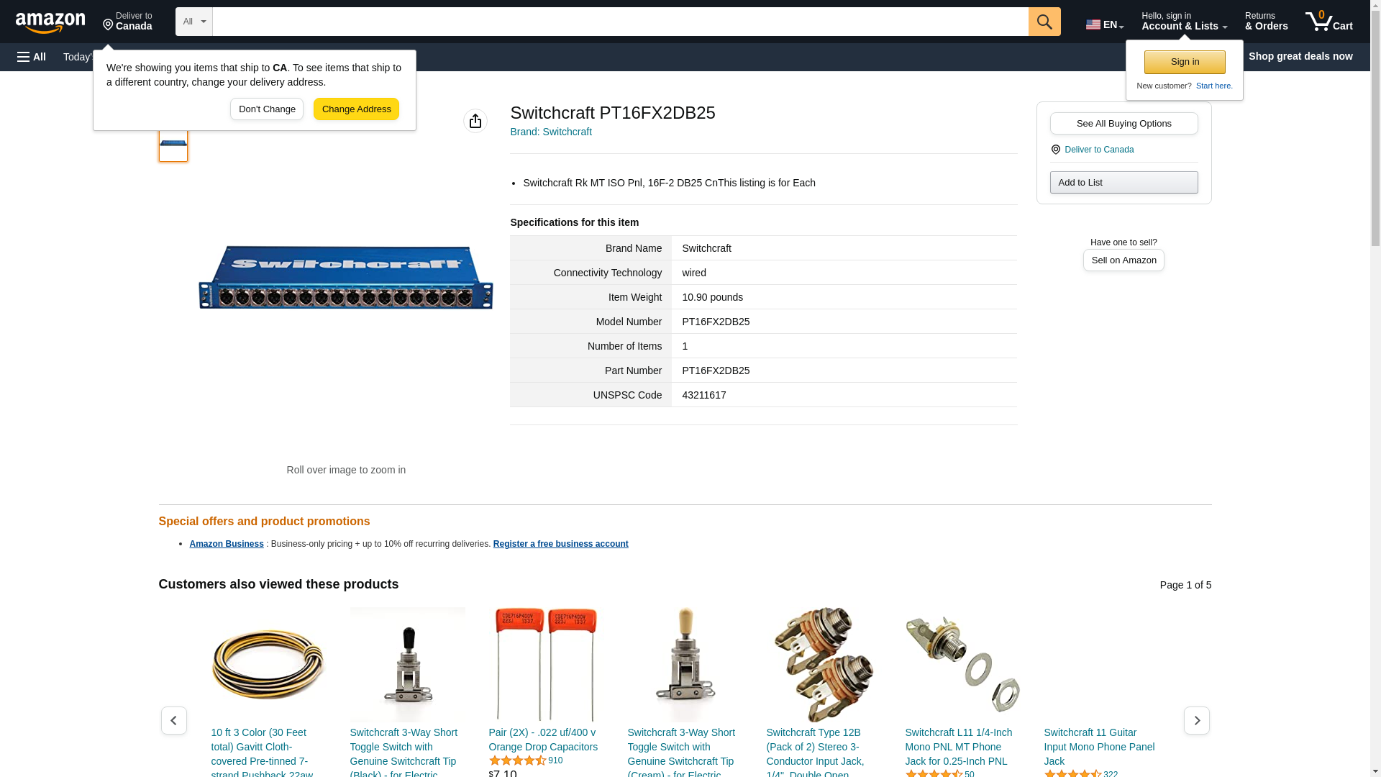1381x777 pixels.
Task: Click in the search input field
Action: (x=621, y=22)
